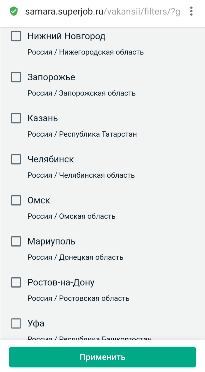Tap the Ростовская область region label

coord(78,298)
